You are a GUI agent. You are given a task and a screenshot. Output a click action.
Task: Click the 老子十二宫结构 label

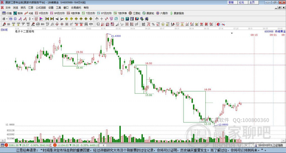25,31
